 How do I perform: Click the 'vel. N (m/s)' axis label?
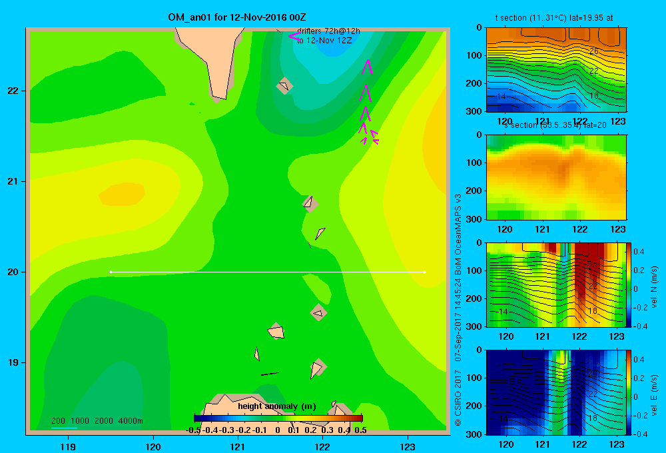pyautogui.click(x=654, y=287)
